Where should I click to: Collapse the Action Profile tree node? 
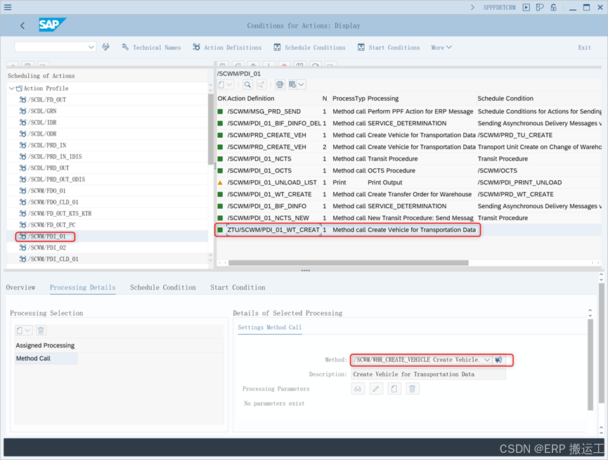coord(11,88)
